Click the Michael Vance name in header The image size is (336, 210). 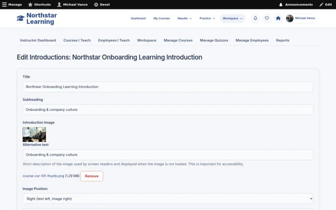click(x=305, y=18)
